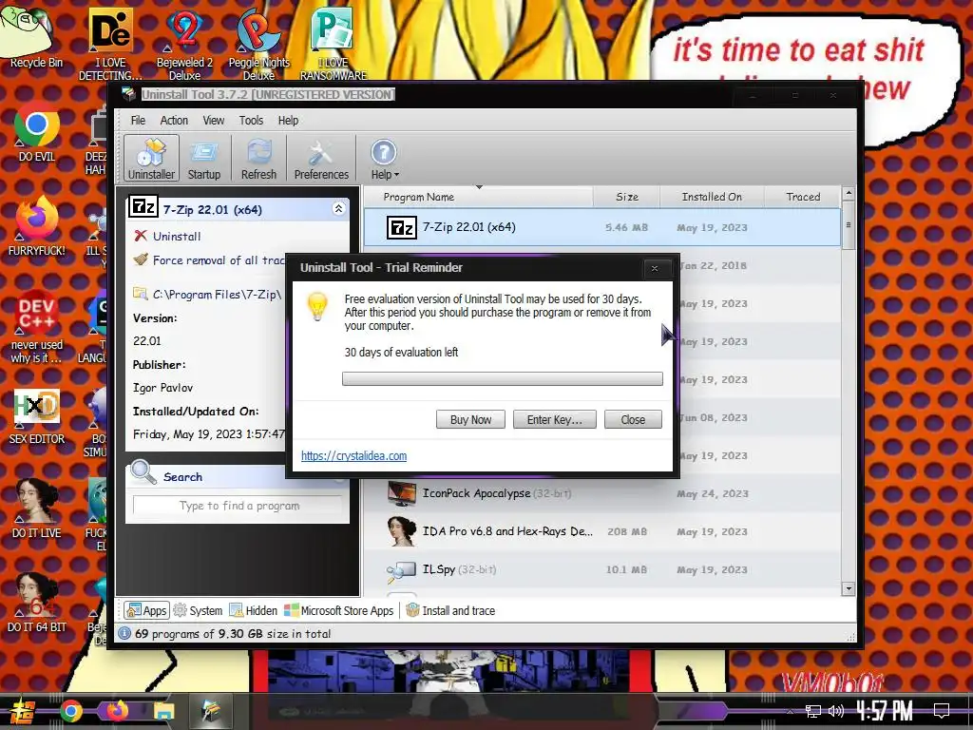This screenshot has width=973, height=730.
Task: Click Close button in Trial Reminder dialog
Action: (x=633, y=419)
